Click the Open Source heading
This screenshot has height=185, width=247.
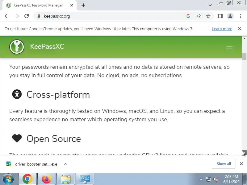pos(53,138)
